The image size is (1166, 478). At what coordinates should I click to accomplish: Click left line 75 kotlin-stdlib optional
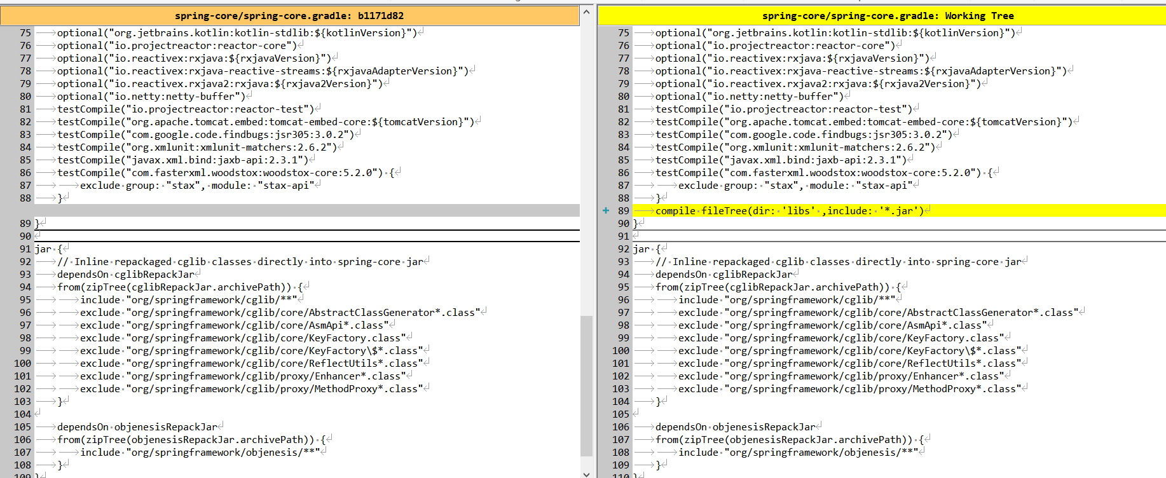[237, 33]
